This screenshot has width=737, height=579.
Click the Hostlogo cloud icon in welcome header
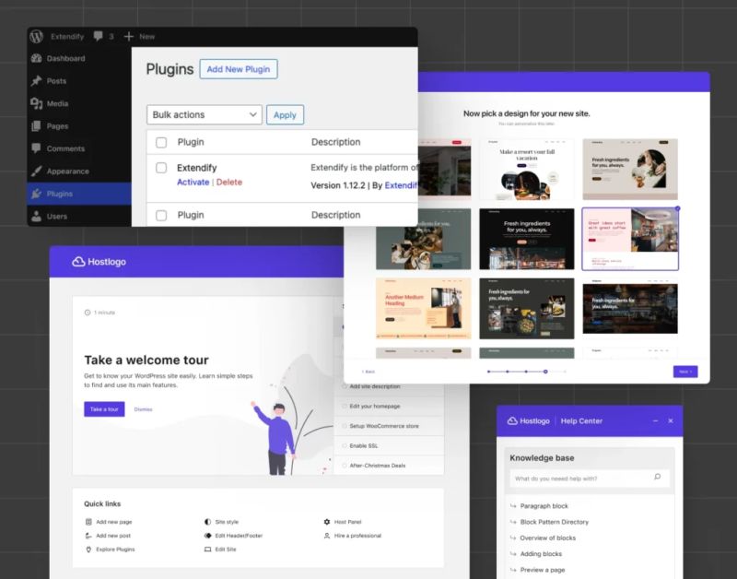78,262
